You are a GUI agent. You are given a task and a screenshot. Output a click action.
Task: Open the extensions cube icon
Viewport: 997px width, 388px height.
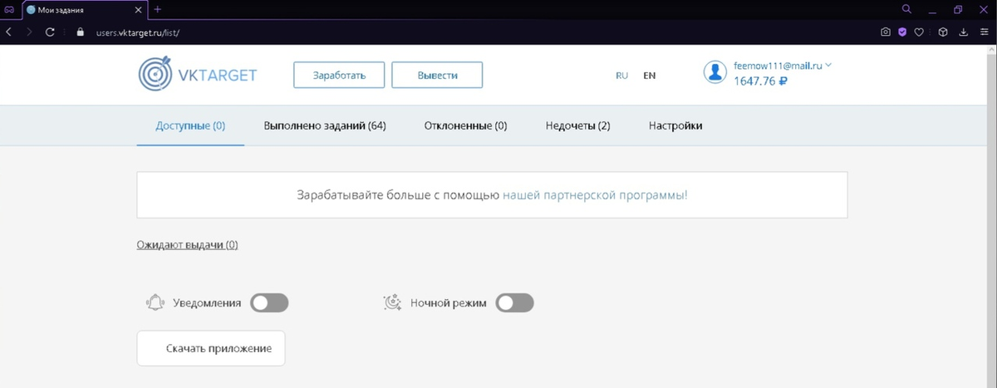(x=943, y=32)
